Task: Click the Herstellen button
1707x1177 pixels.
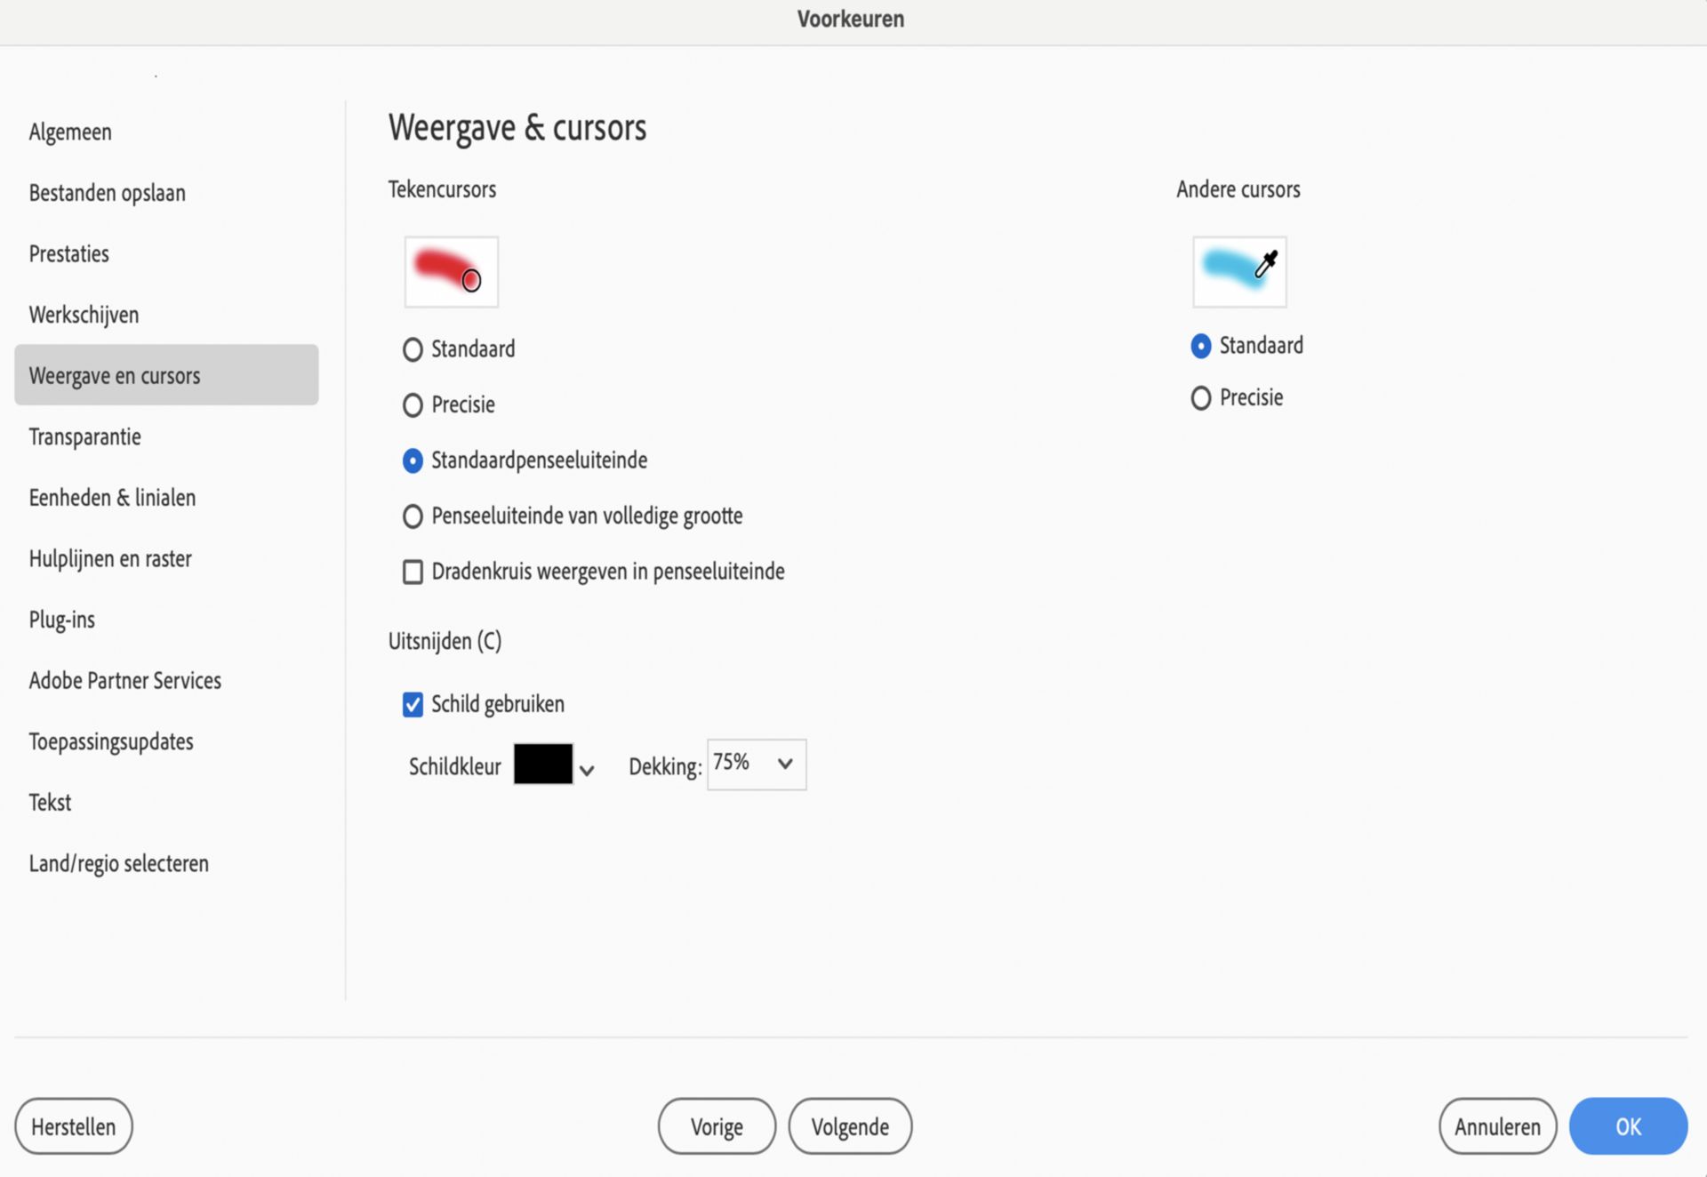Action: coord(74,1126)
